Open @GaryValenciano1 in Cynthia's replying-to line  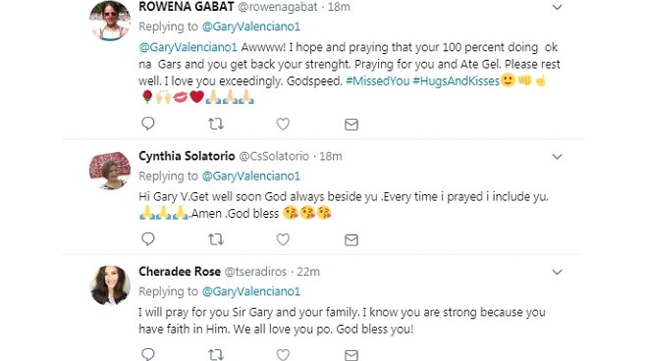pos(250,176)
